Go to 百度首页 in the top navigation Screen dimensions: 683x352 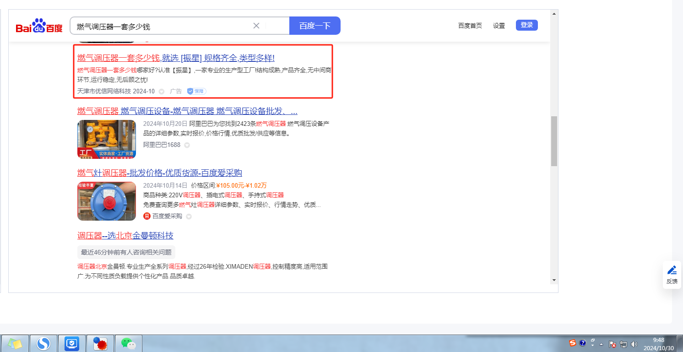point(470,26)
